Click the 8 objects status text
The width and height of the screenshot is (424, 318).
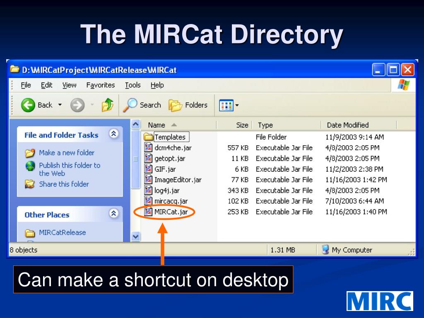coord(24,250)
